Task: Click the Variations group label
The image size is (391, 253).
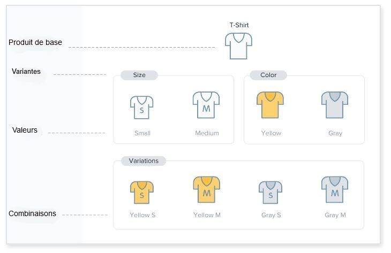Action: [144, 161]
